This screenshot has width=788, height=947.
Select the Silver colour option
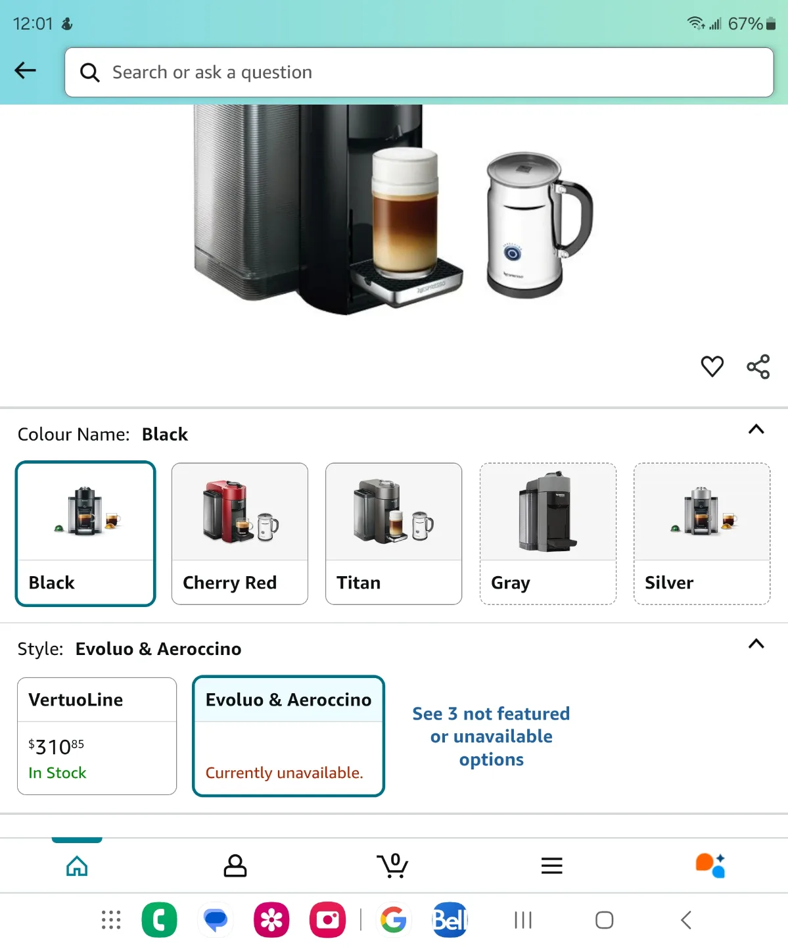click(702, 533)
